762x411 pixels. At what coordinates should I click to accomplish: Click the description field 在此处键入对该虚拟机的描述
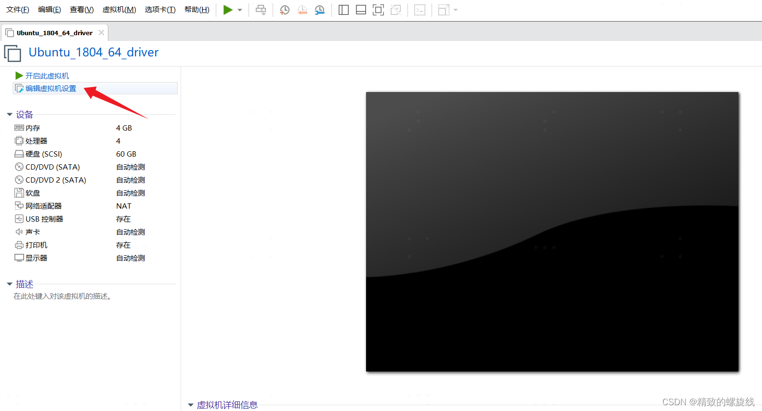tap(63, 296)
